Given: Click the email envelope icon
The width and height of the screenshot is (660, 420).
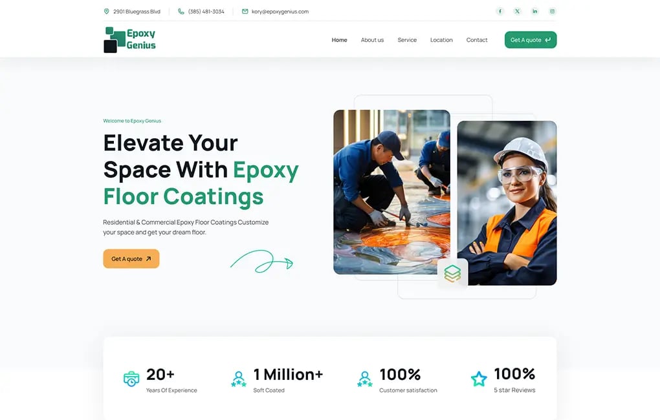Looking at the screenshot, I should point(245,12).
